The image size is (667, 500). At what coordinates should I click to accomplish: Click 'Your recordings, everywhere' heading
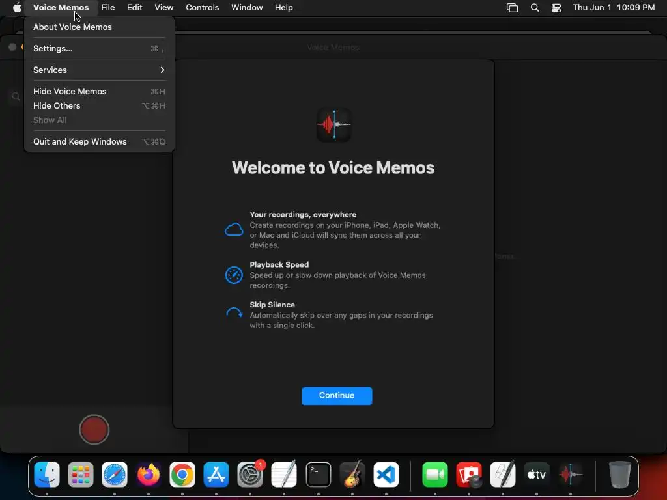click(x=303, y=215)
